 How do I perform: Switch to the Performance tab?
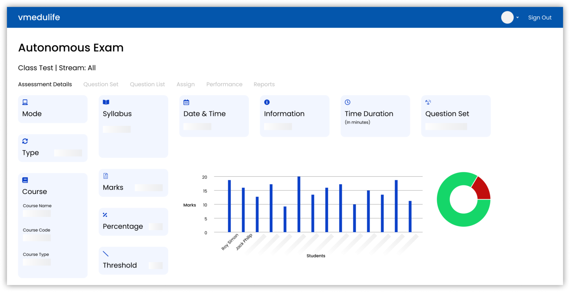(224, 84)
